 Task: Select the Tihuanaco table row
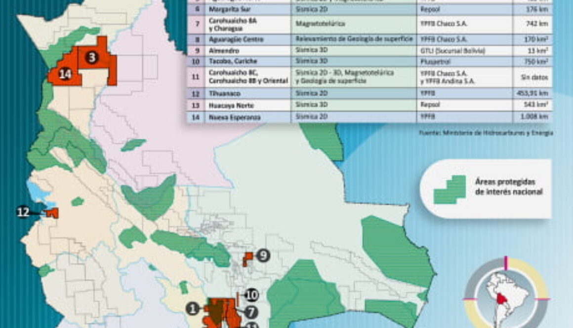(369, 93)
